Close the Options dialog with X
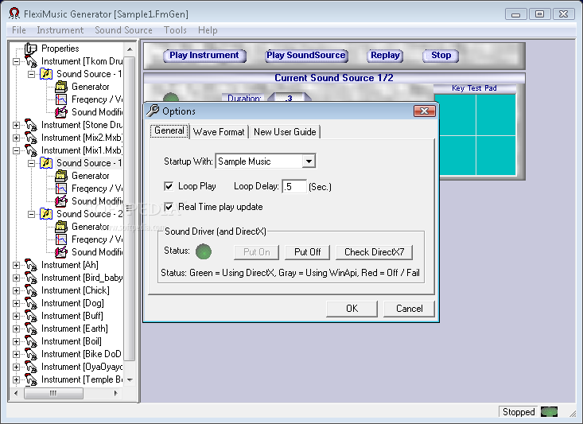Image resolution: width=583 pixels, height=424 pixels. tap(424, 111)
